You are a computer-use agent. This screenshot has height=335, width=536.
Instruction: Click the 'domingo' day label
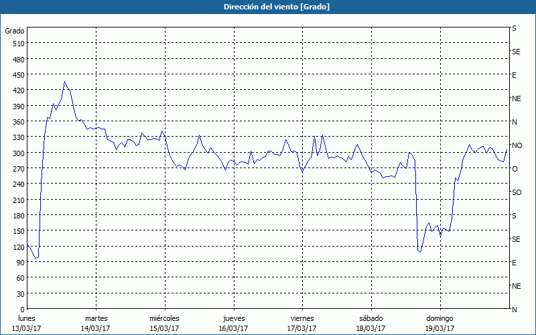[x=439, y=318]
